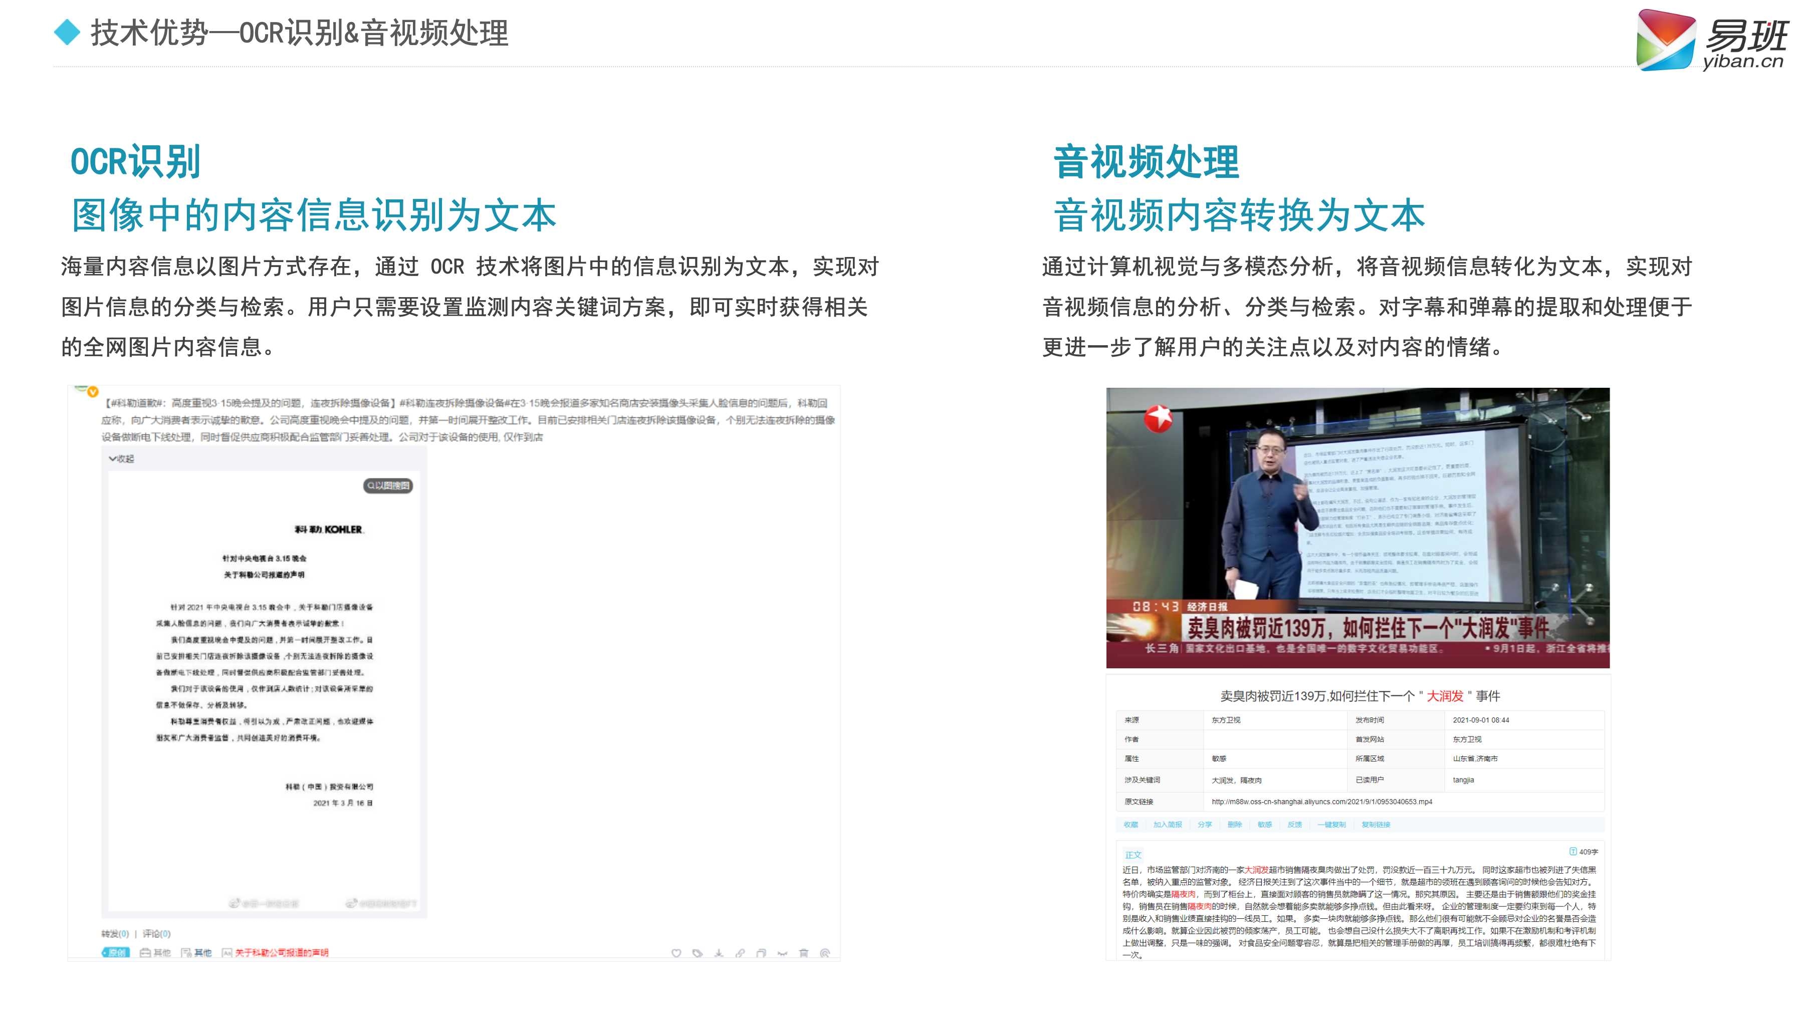Click the news video thumbnail
Image resolution: width=1804 pixels, height=1010 pixels.
point(1357,528)
